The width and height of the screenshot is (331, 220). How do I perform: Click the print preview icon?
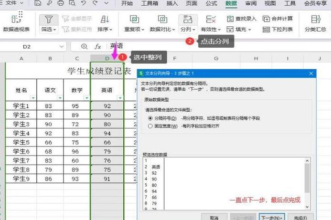(x=72, y=3)
